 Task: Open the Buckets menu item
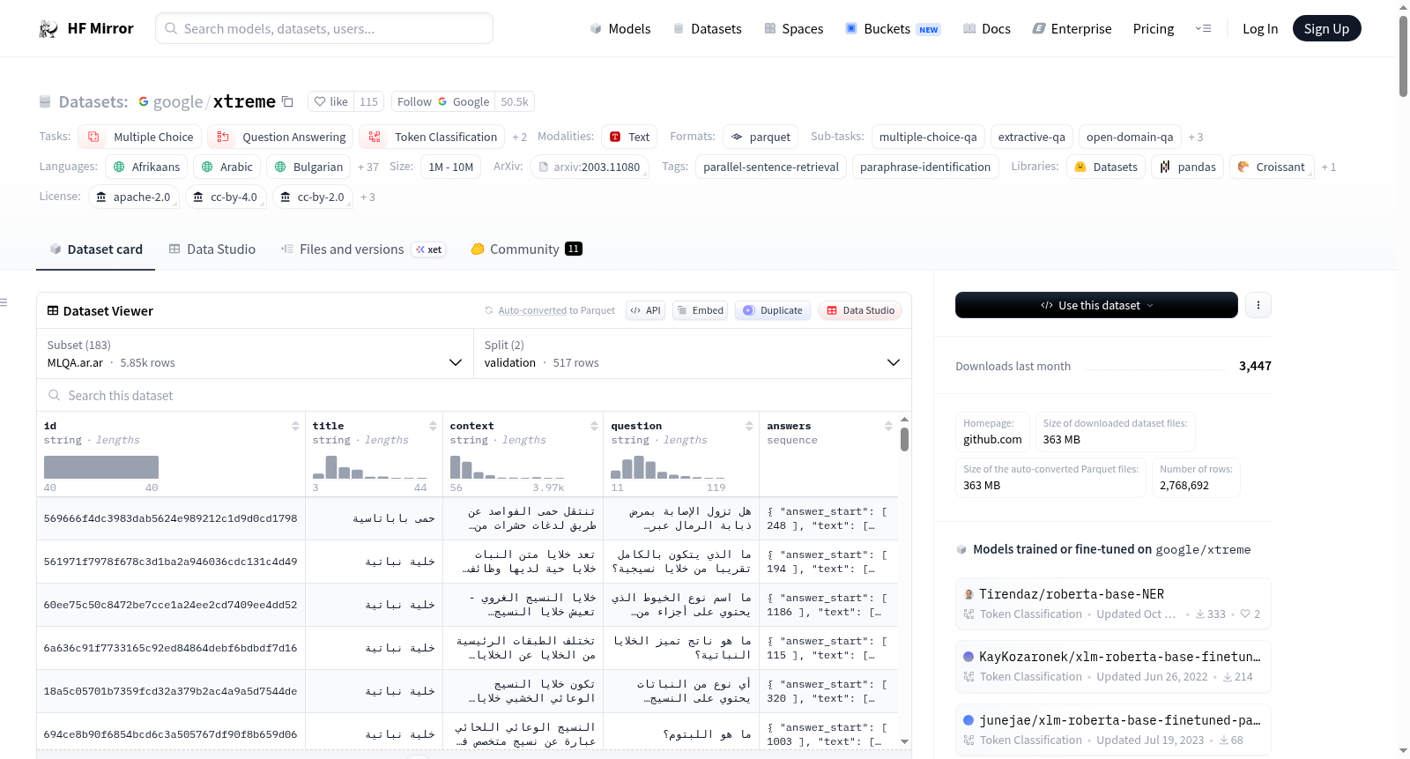pos(893,29)
